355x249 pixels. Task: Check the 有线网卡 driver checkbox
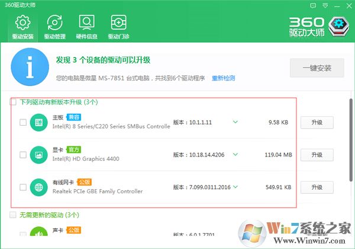[22, 187]
